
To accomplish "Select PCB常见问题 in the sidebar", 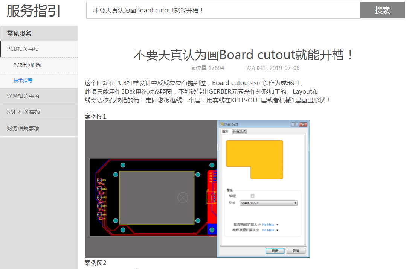I will tap(27, 65).
